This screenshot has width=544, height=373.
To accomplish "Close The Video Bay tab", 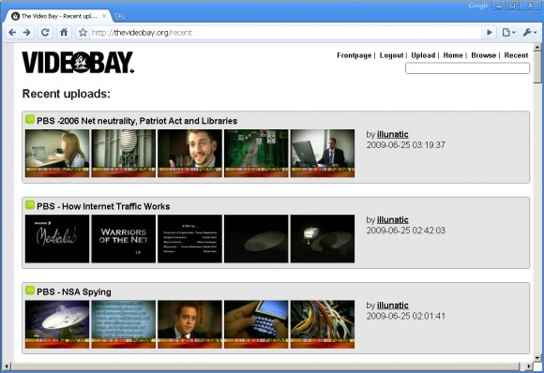I will (104, 16).
